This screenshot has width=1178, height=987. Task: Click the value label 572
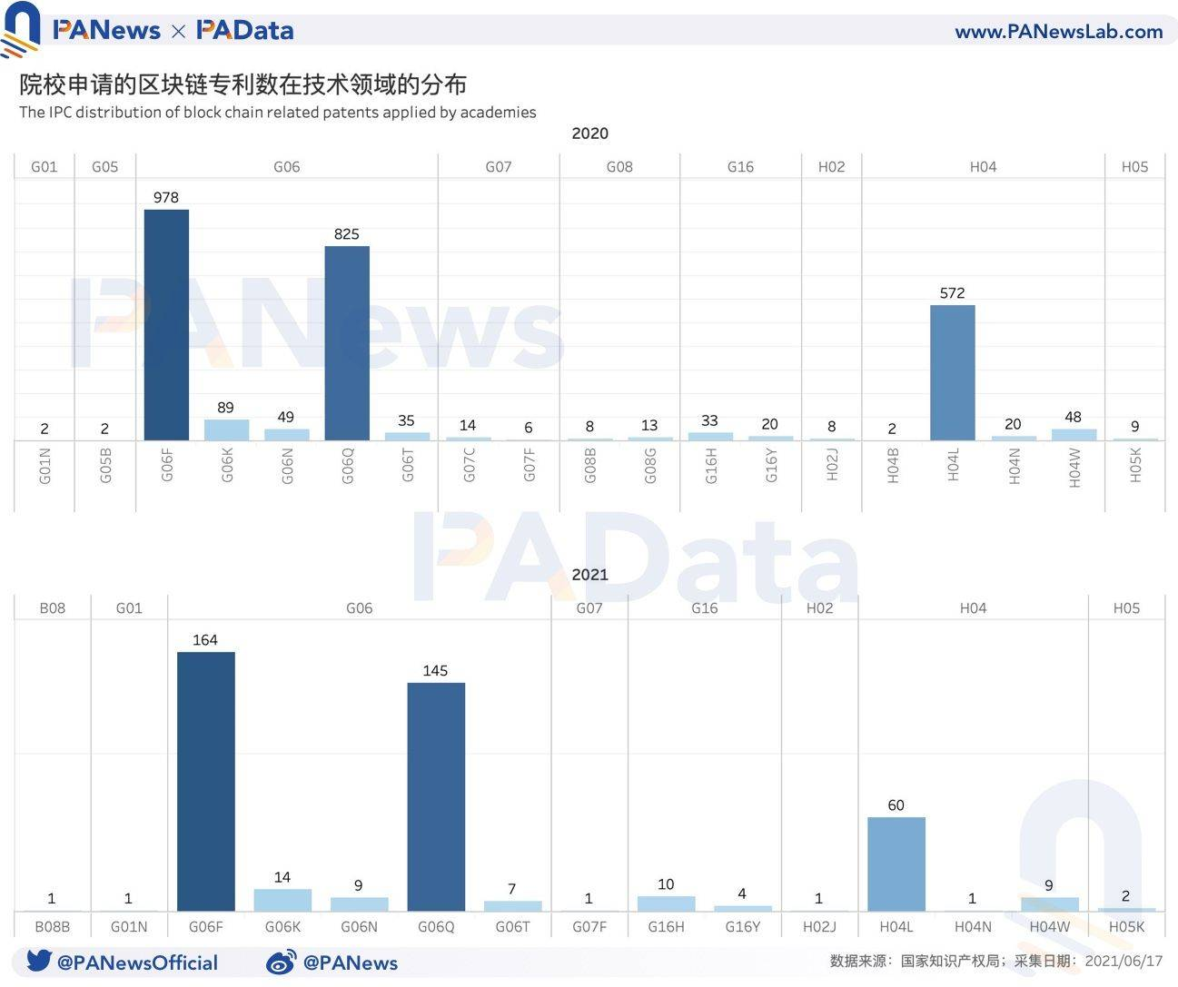[953, 292]
